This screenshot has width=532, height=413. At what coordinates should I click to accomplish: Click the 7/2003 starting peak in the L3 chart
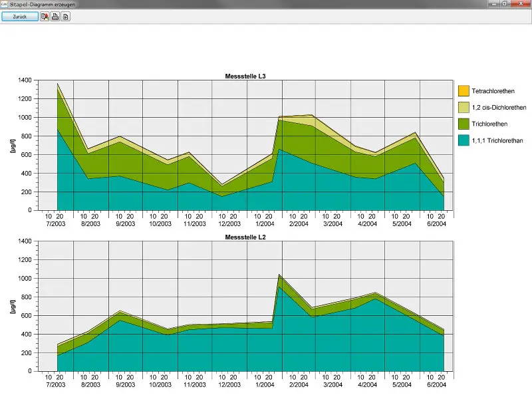57,84
